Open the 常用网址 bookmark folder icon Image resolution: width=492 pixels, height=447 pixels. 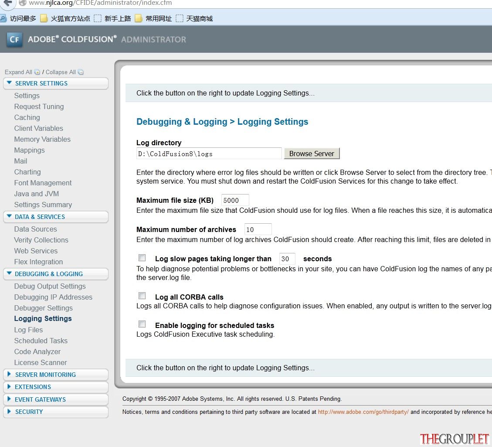(x=139, y=18)
